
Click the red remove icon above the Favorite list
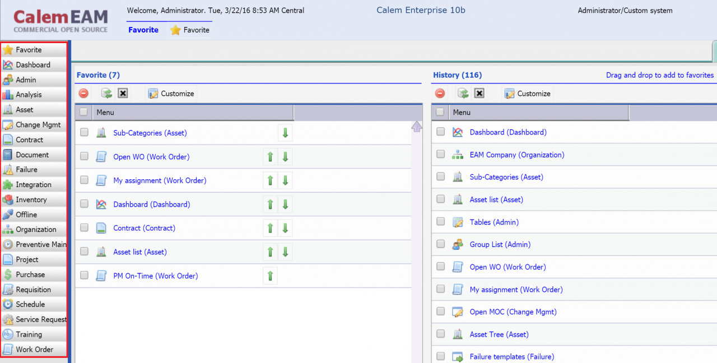pos(83,93)
